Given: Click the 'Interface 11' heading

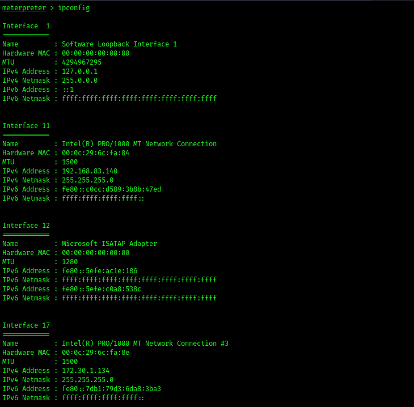Looking at the screenshot, I should pos(26,126).
